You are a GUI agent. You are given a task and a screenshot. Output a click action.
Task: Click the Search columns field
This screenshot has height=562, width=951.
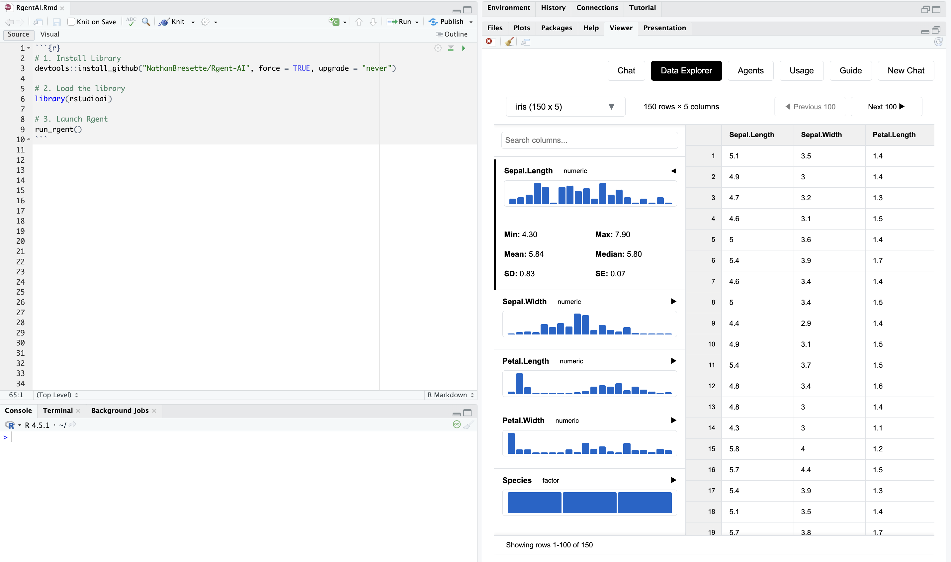coord(589,140)
